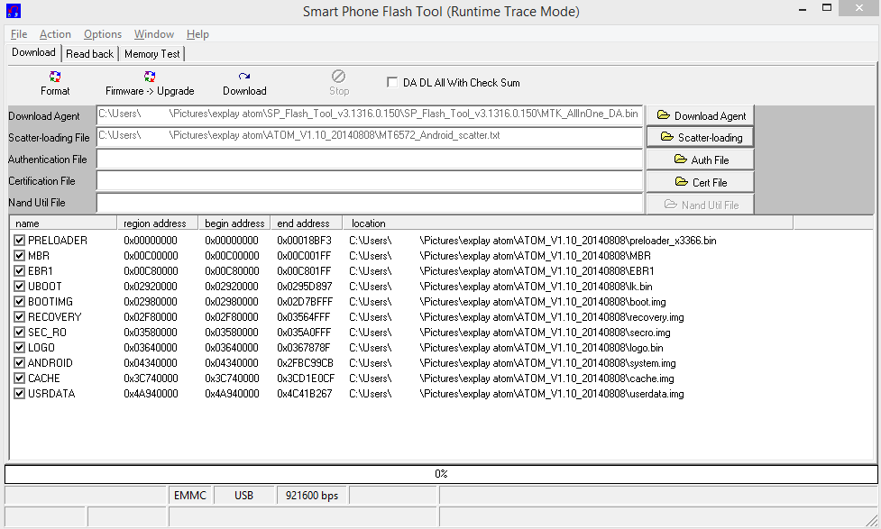Sort by the begin address column header
881x529 pixels.
coord(234,223)
